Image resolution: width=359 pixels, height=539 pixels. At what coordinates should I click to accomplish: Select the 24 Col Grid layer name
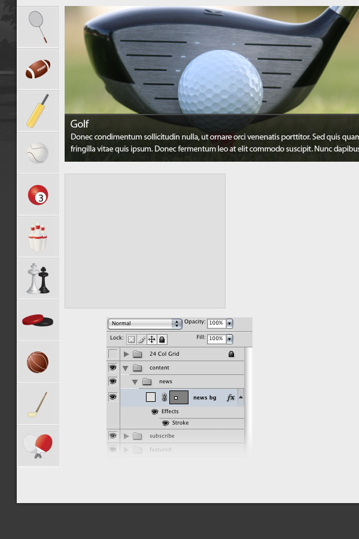tap(164, 354)
